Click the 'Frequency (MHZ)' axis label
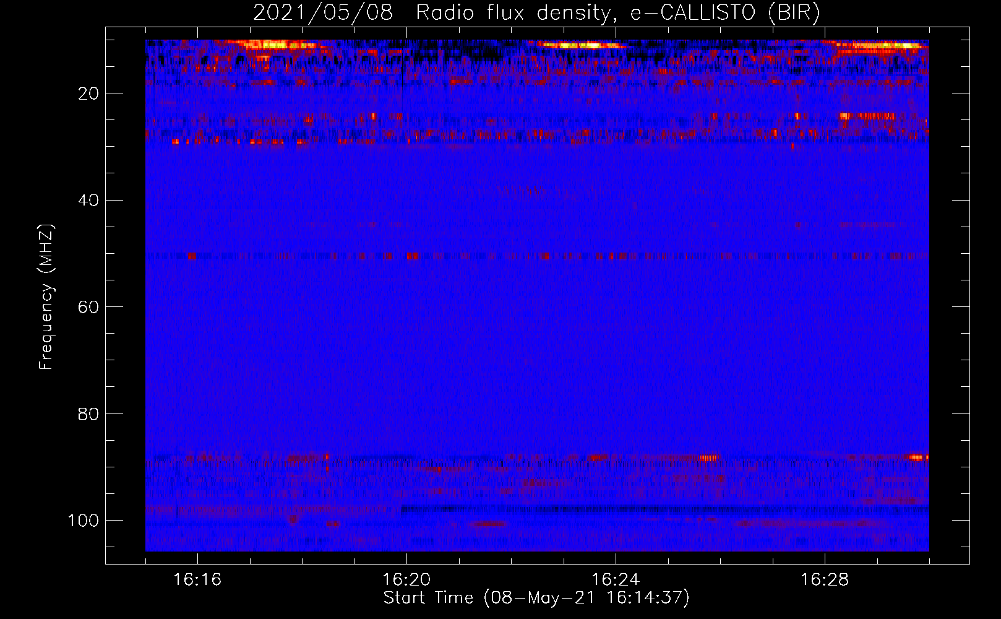The height and width of the screenshot is (619, 1001). click(46, 297)
